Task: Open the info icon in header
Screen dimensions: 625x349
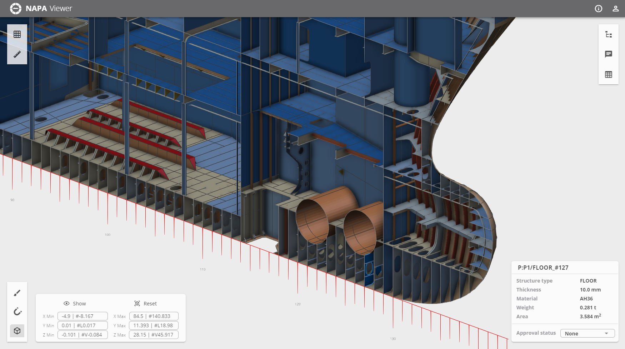Action: [x=599, y=9]
